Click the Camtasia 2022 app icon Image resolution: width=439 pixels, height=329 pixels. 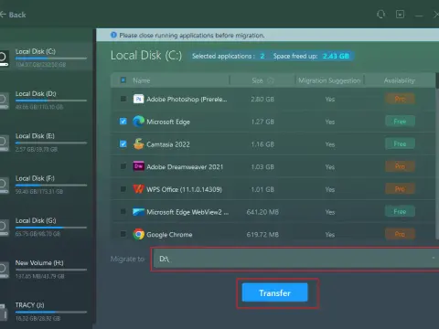pyautogui.click(x=138, y=144)
